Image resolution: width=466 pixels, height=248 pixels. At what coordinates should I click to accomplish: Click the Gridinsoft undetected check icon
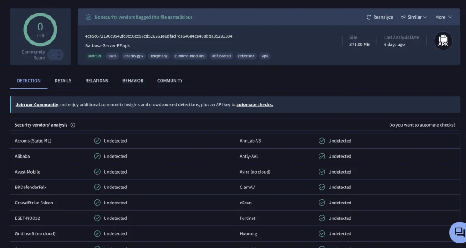(97, 233)
